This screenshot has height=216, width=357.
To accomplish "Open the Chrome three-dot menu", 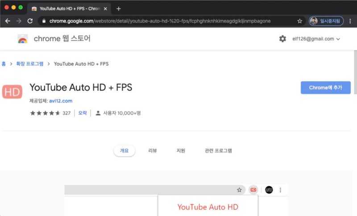I will (x=350, y=21).
